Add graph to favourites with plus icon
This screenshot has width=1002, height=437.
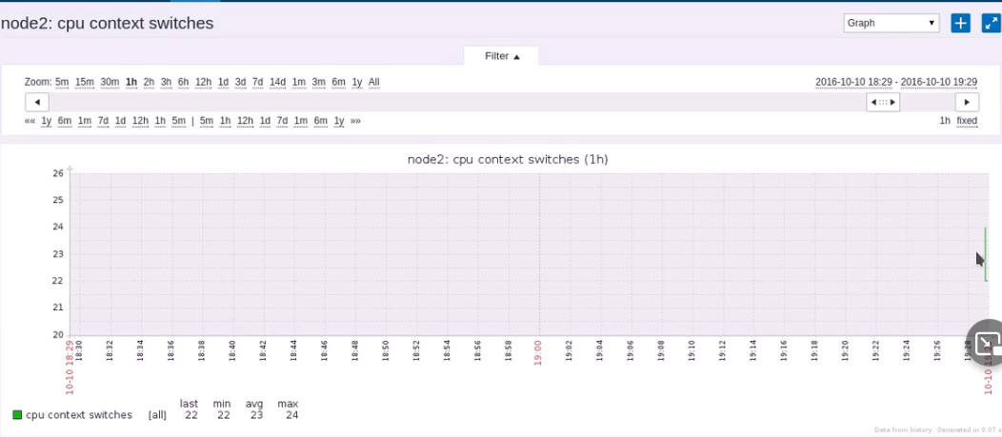[x=960, y=23]
